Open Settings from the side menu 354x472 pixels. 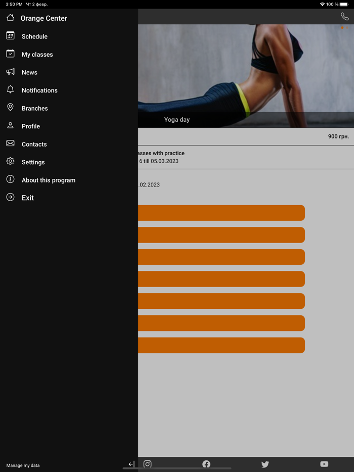[33, 162]
